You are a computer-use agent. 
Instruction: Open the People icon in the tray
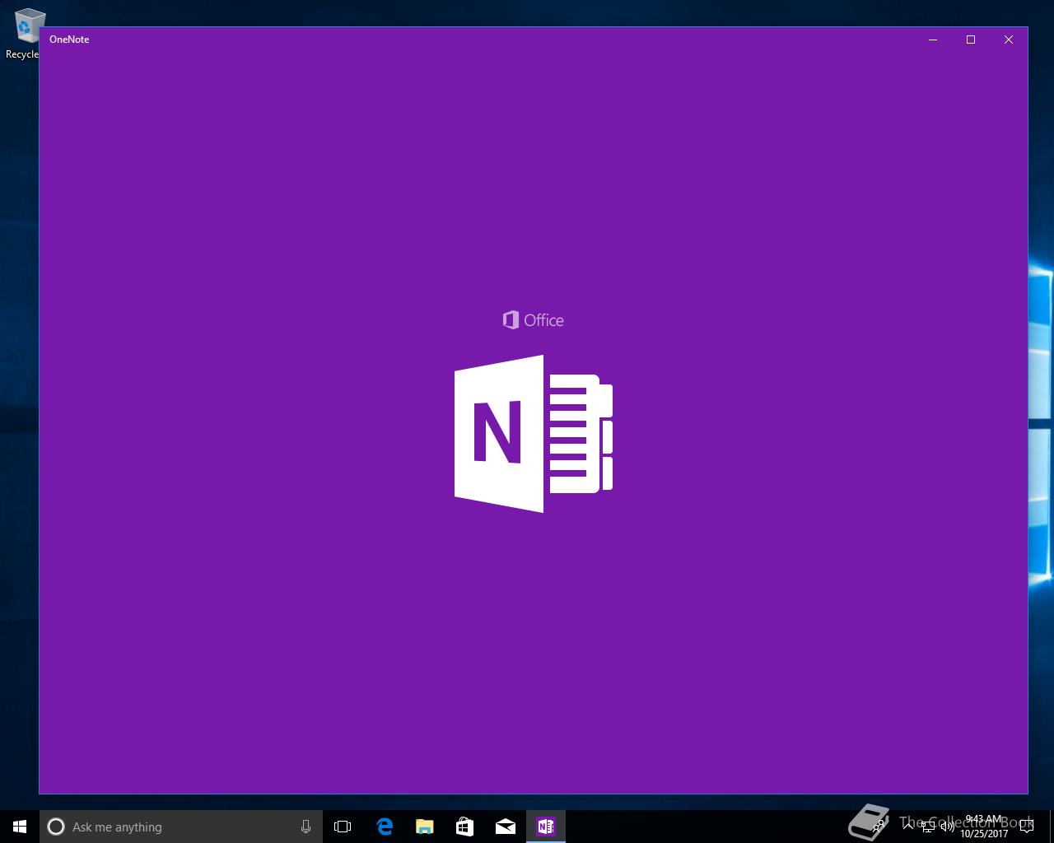coord(879,826)
